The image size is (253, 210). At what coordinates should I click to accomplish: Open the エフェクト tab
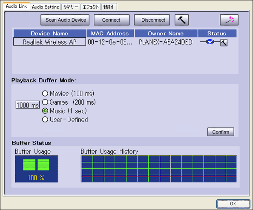pos(91,7)
